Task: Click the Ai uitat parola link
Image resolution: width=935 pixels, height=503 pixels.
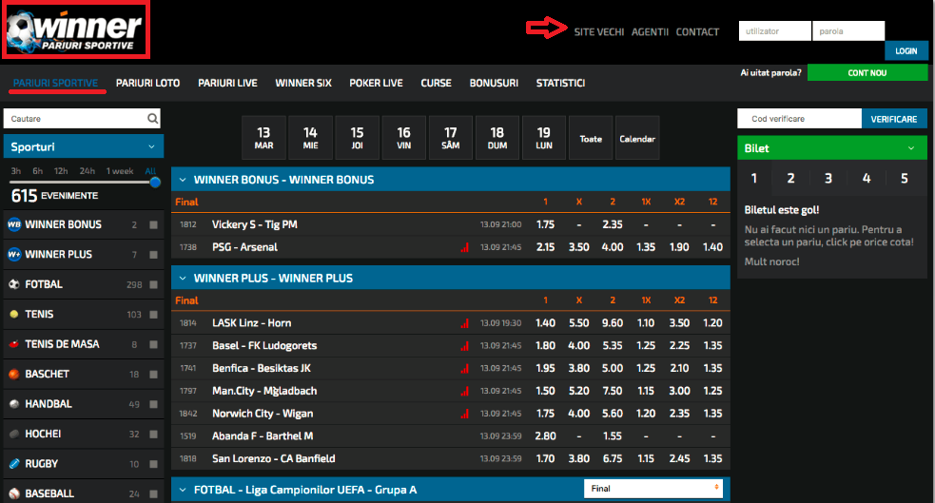Action: (770, 72)
